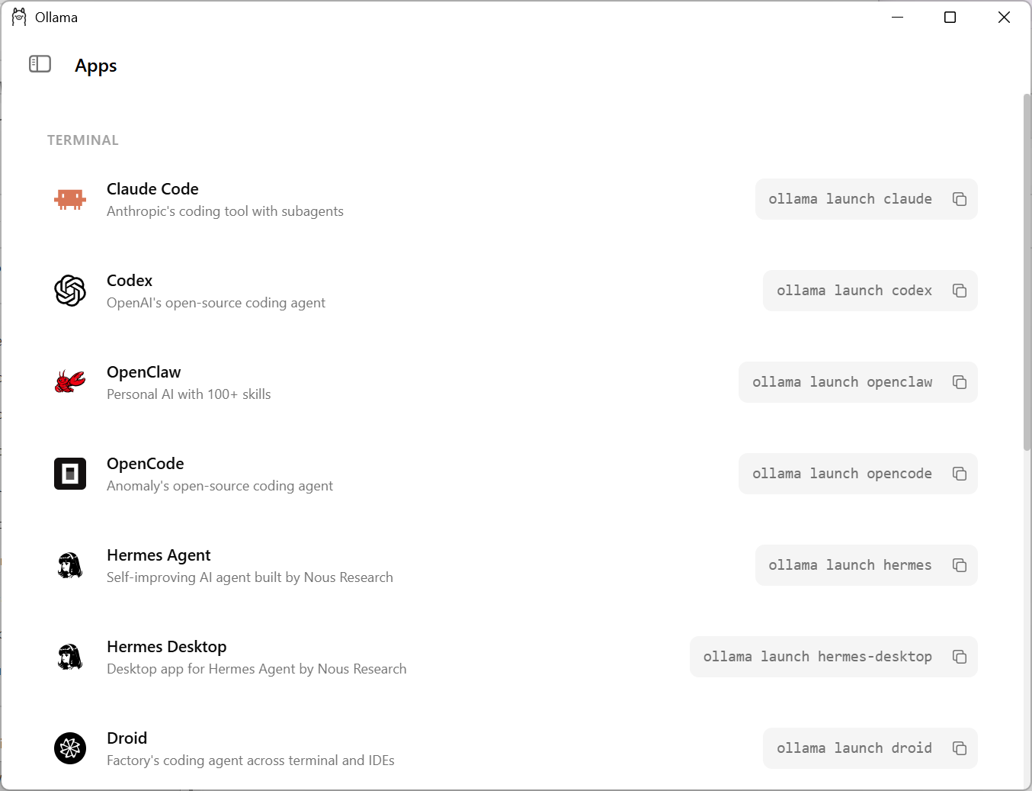
Task: Click the Hermes Agent icon
Action: click(70, 565)
